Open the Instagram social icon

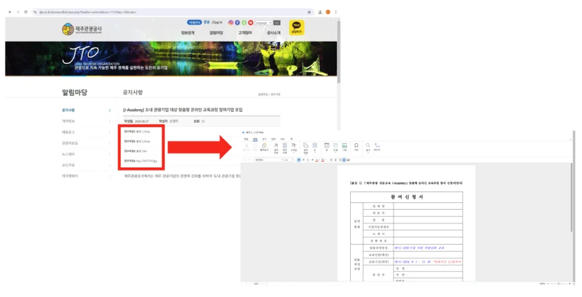[x=231, y=23]
